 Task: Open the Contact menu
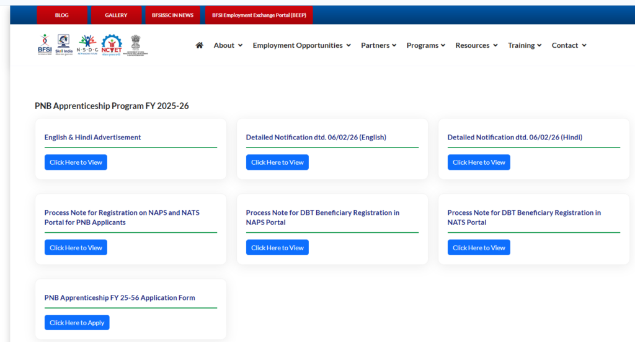coord(569,45)
